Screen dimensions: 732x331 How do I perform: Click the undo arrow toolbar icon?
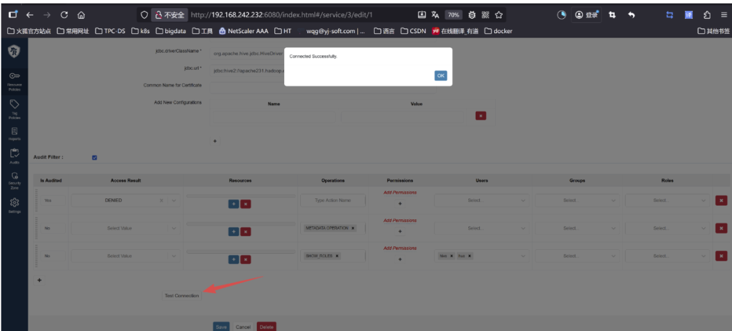click(x=631, y=15)
